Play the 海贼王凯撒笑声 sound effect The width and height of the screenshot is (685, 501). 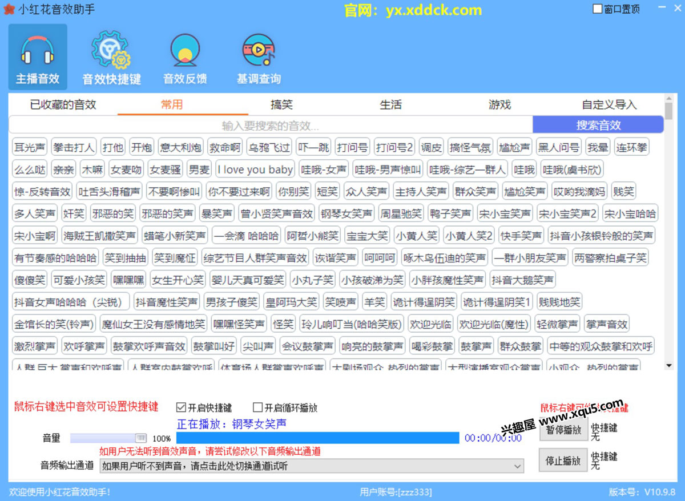[100, 235]
